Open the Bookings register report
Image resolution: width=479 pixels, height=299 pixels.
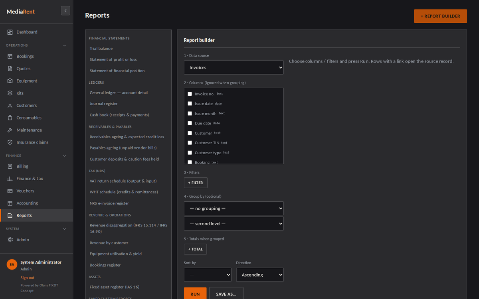tap(105, 265)
